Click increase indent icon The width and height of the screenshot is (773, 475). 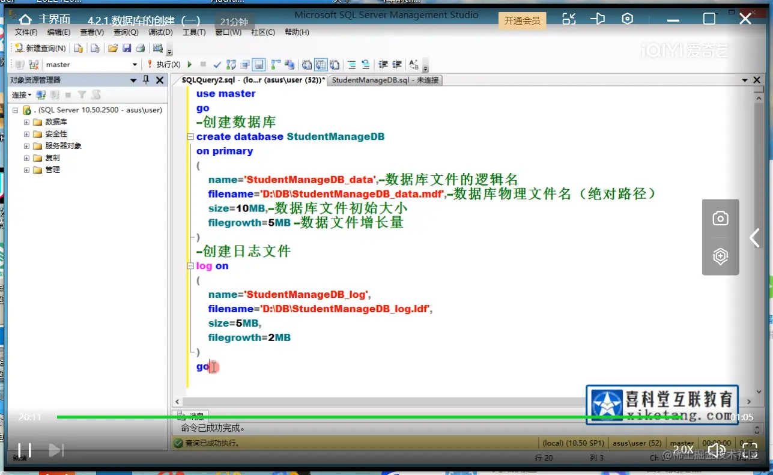tap(396, 64)
